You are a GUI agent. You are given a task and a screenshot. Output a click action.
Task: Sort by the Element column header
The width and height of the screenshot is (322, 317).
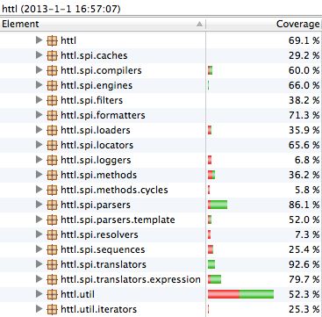103,24
